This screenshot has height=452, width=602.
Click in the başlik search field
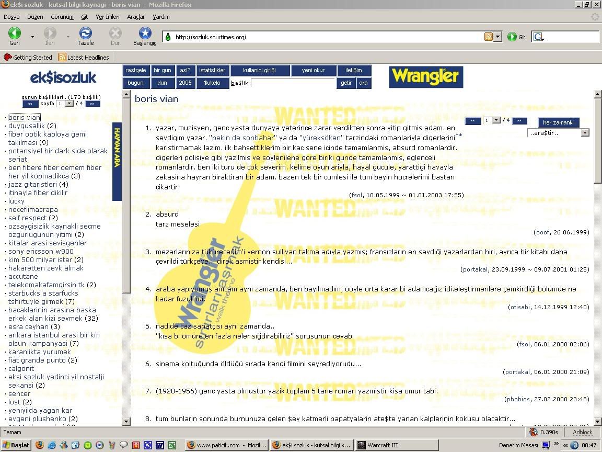point(293,83)
